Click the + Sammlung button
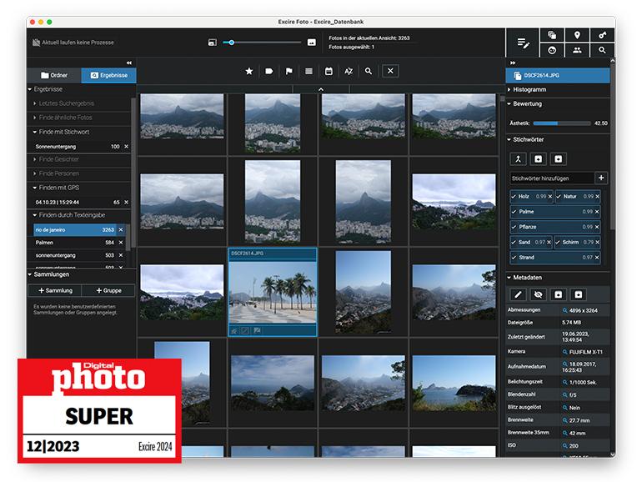Image resolution: width=642 pixels, height=482 pixels. [54, 290]
